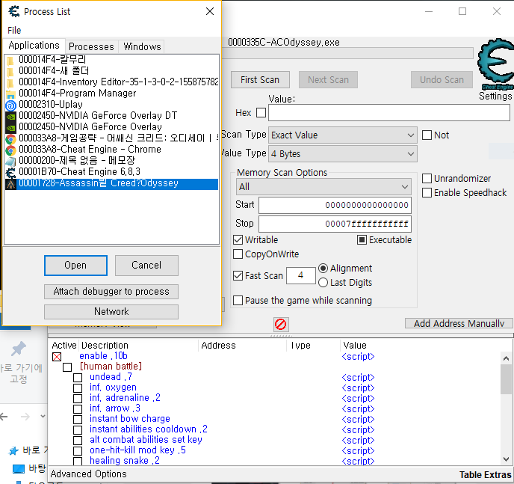Click the cheat table scrollbar down arrow
514x484 pixels.
tap(506, 459)
